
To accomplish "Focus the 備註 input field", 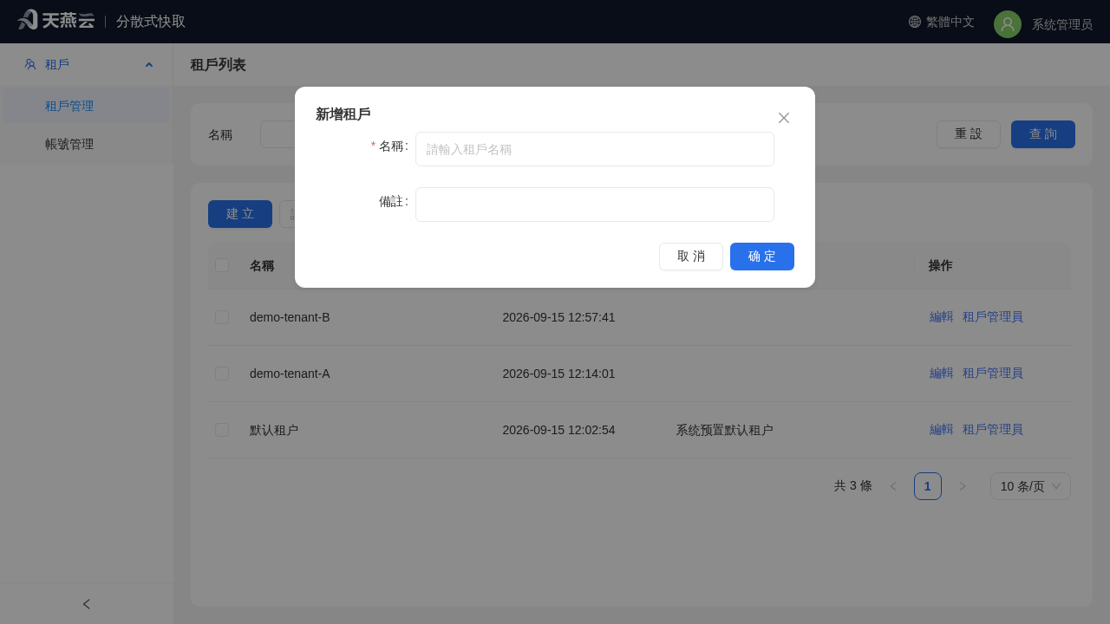I will (595, 205).
